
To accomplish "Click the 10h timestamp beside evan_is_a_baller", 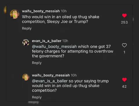I will [65, 41].
